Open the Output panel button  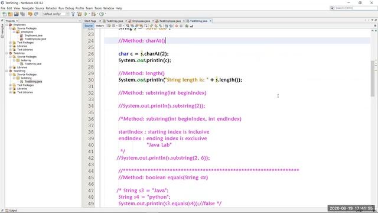pyautogui.click(x=11, y=211)
